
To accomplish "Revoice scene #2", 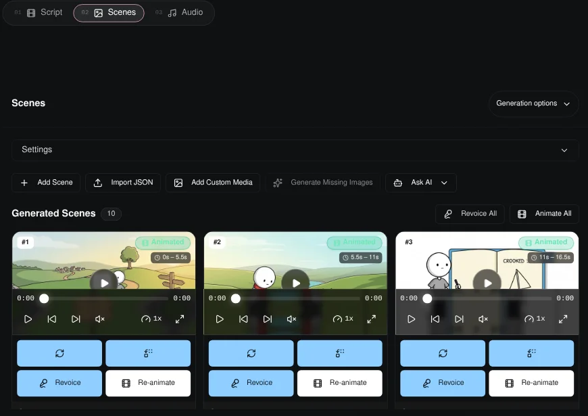I will 251,384.
